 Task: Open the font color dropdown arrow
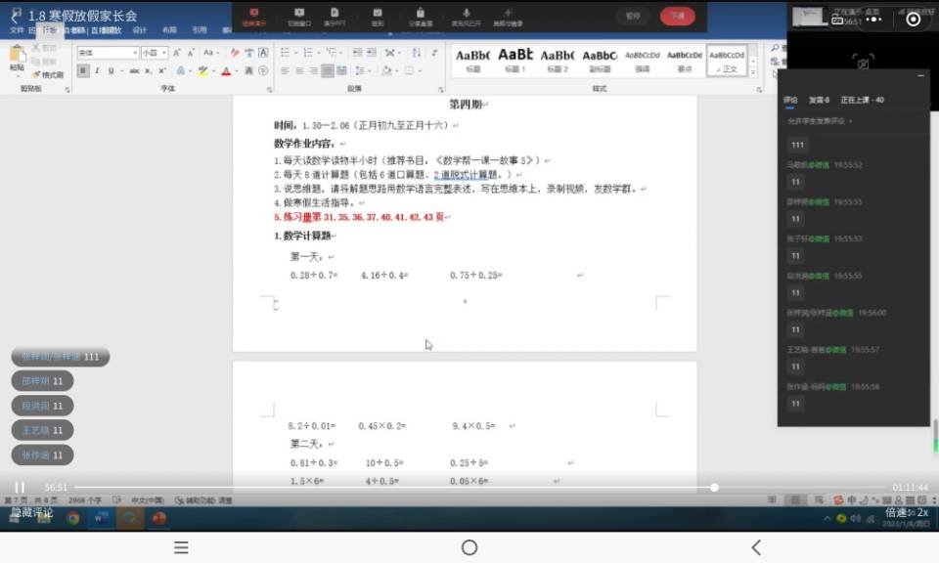click(x=237, y=70)
